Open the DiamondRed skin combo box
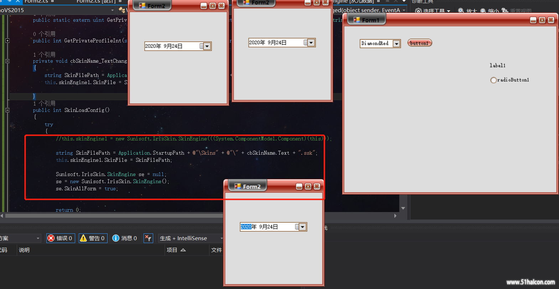Image resolution: width=559 pixels, height=289 pixels. (396, 43)
